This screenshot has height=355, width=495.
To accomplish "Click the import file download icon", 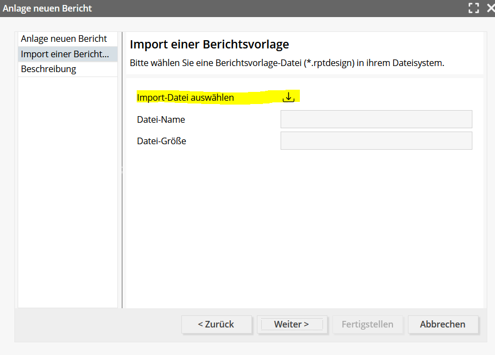I will point(288,97).
